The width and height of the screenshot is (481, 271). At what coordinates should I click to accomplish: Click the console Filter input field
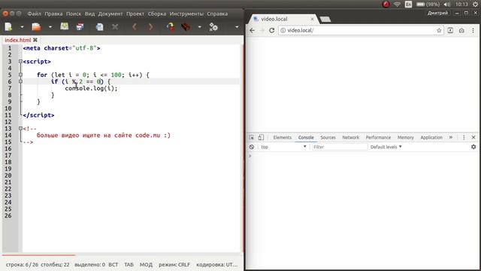pos(340,147)
